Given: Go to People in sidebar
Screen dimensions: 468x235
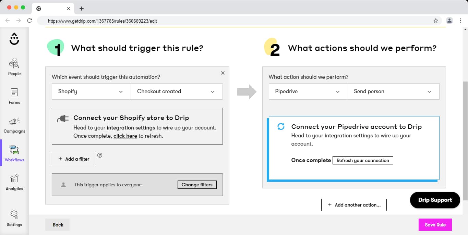Looking at the screenshot, I should [14, 67].
